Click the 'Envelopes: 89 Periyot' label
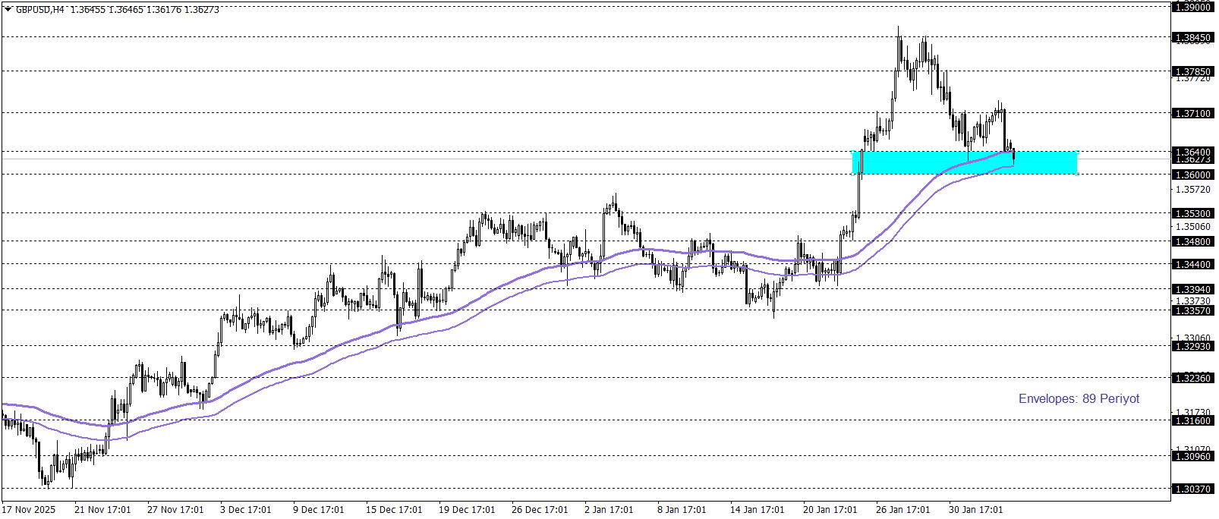 pyautogui.click(x=1079, y=398)
